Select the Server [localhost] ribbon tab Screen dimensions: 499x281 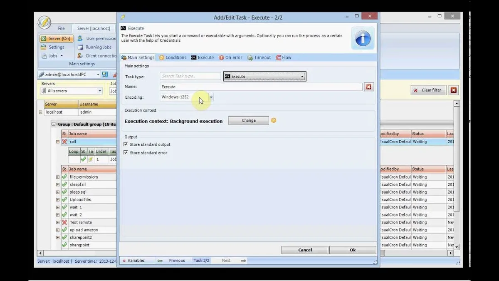[94, 28]
